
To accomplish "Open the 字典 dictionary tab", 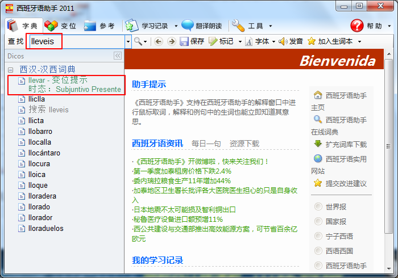I will pyautogui.click(x=23, y=26).
